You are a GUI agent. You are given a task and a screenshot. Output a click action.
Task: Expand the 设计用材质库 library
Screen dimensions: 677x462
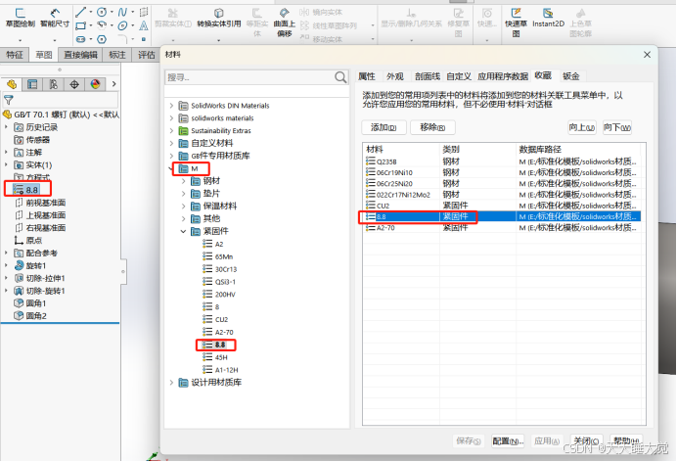coord(171,382)
